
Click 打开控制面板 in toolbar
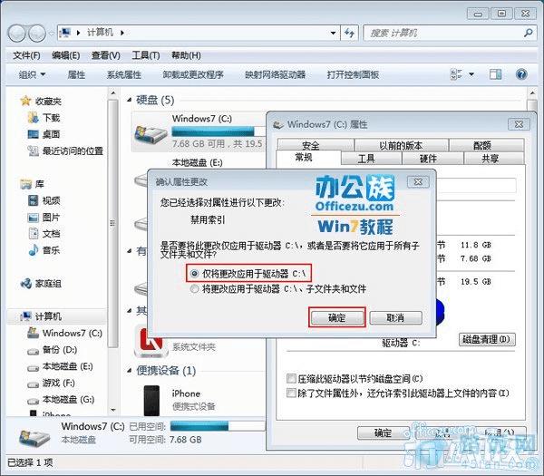(353, 74)
